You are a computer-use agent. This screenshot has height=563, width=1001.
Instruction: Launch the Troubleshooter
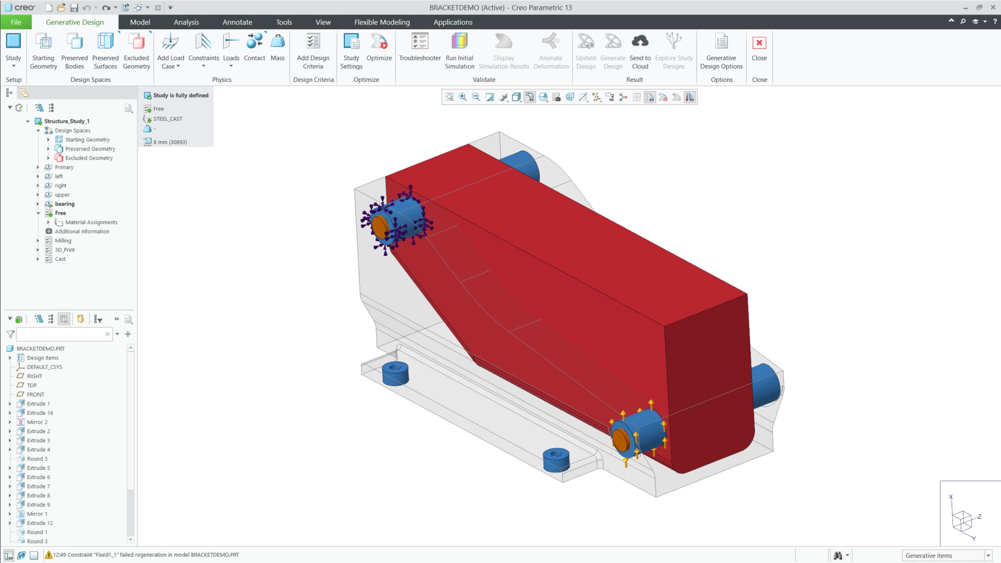[420, 47]
